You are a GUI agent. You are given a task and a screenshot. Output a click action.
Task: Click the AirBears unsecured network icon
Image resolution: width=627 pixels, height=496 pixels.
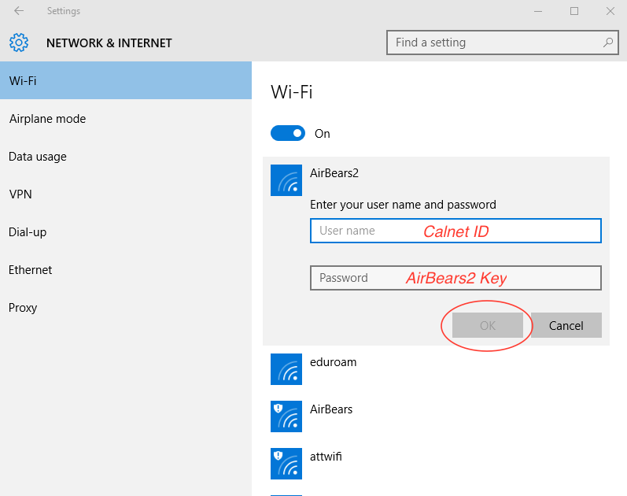(286, 416)
